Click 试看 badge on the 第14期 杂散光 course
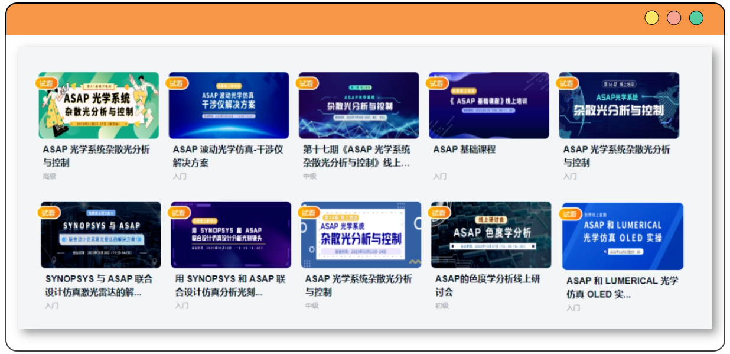 click(308, 213)
